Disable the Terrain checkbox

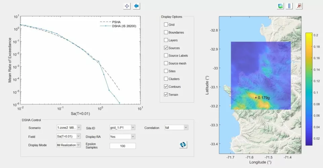pos(166,95)
